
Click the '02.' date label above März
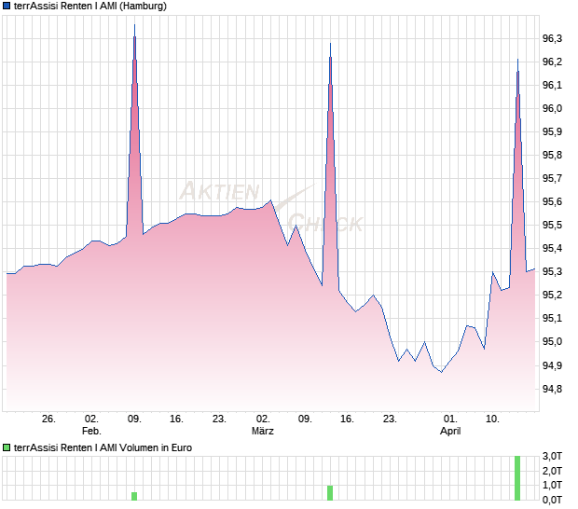[x=263, y=420]
